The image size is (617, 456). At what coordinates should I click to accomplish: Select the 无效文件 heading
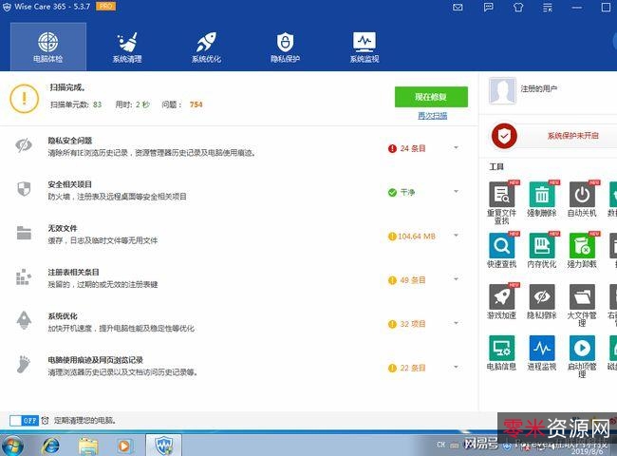pyautogui.click(x=63, y=228)
